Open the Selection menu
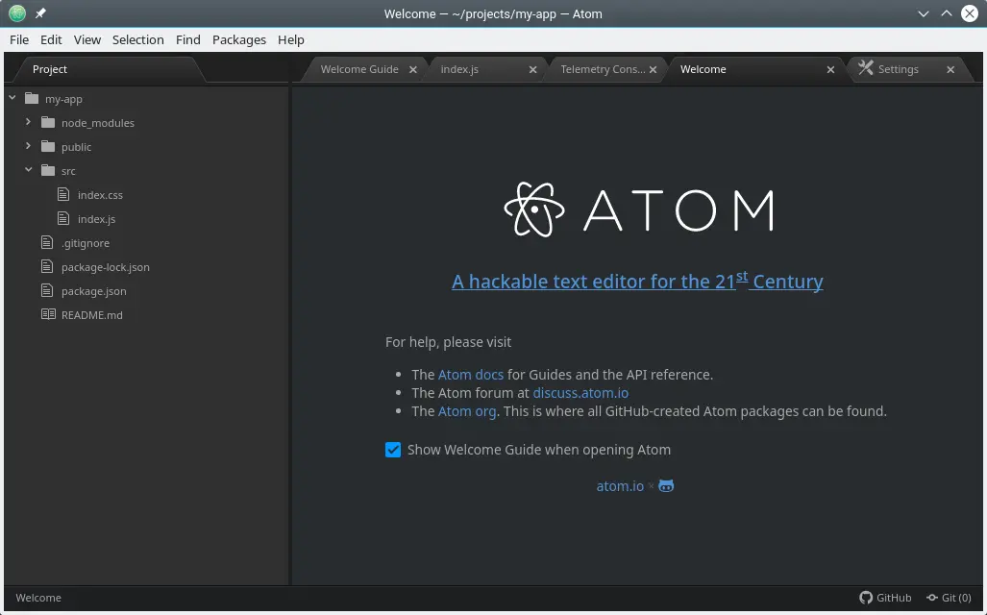 click(137, 39)
